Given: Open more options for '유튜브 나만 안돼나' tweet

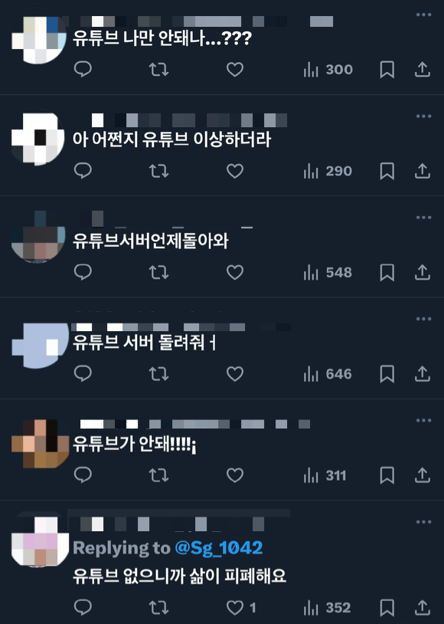Looking at the screenshot, I should [x=424, y=15].
